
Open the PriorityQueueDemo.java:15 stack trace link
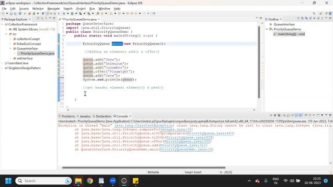point(186,150)
